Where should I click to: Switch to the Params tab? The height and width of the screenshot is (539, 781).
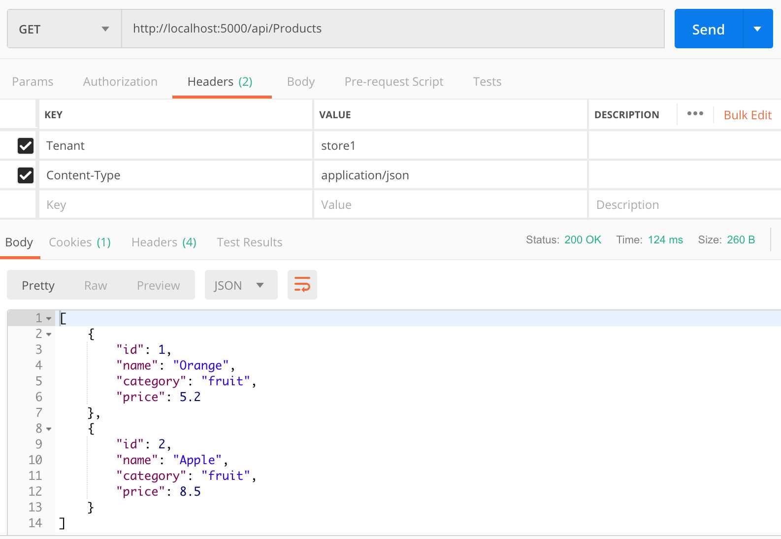tap(33, 82)
